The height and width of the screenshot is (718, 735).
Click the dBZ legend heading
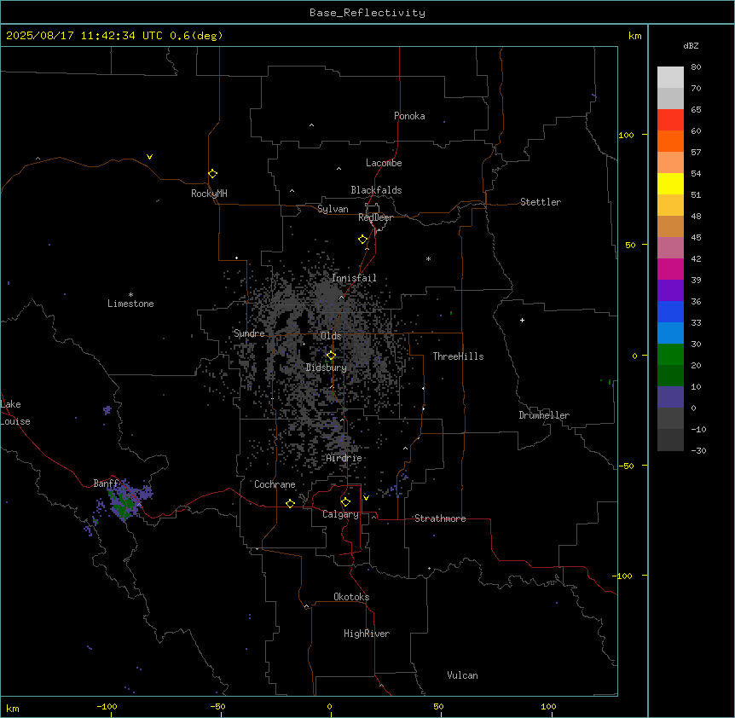(691, 45)
